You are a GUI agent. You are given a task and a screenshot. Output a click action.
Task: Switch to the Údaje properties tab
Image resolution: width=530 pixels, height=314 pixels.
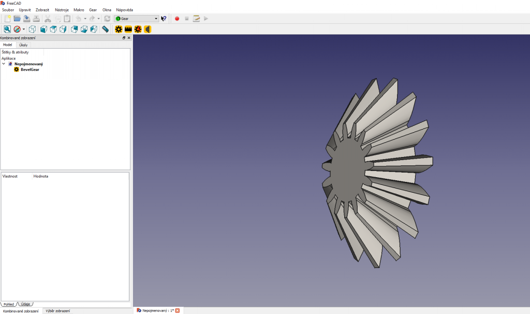tap(25, 304)
